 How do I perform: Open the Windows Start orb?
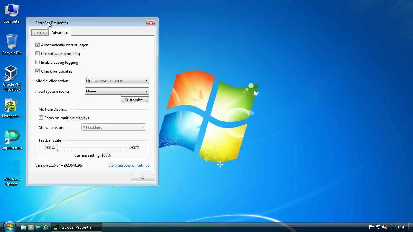point(9,227)
